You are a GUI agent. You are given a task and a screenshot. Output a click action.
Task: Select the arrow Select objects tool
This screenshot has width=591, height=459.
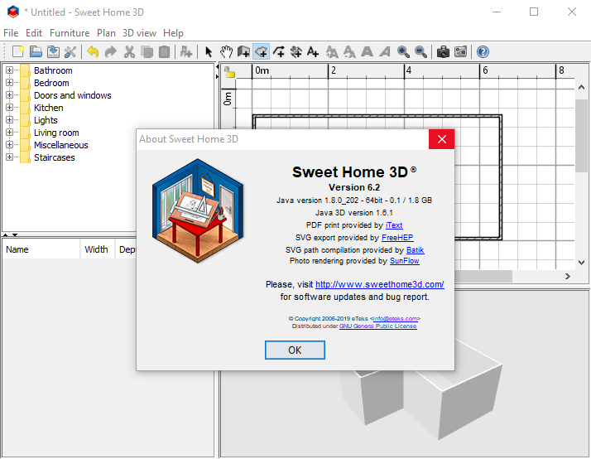point(209,51)
